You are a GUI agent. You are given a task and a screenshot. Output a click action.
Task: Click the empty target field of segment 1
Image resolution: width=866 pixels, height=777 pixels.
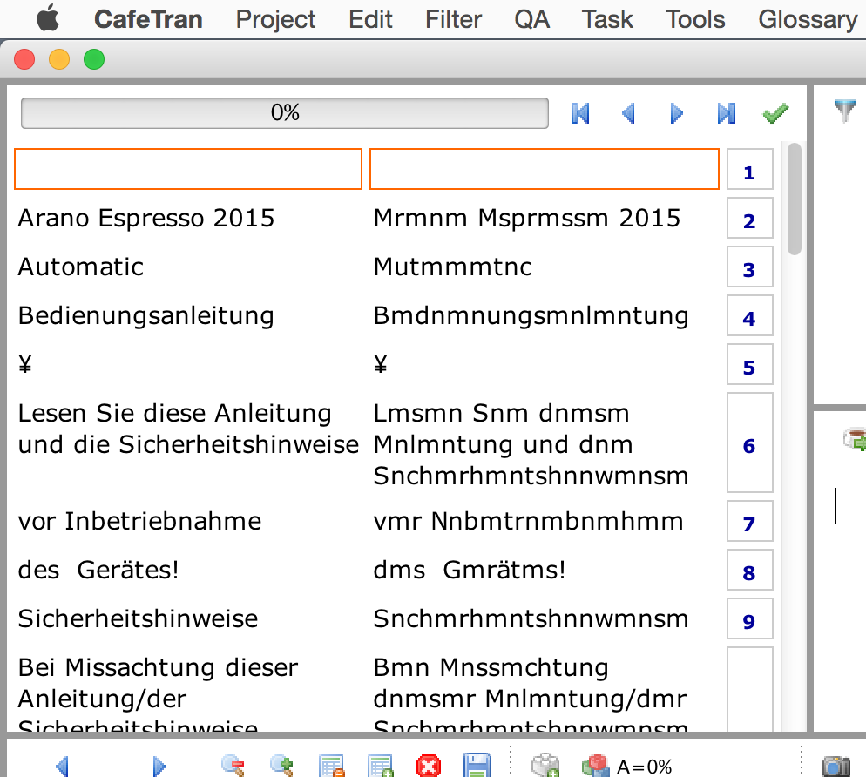(x=545, y=169)
